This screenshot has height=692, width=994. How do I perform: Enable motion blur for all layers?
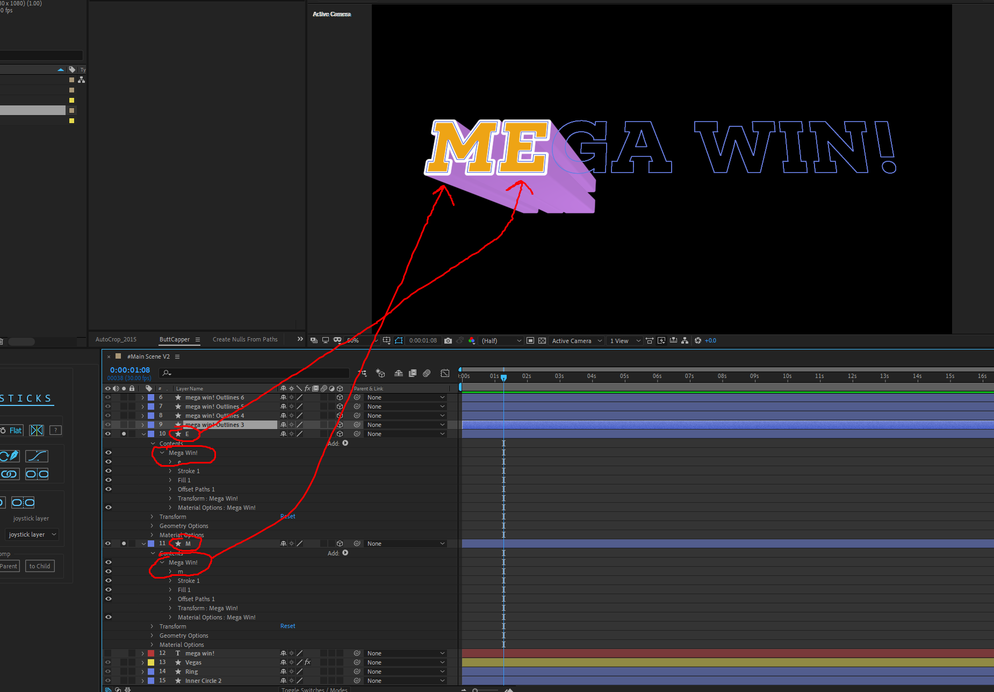coord(427,373)
